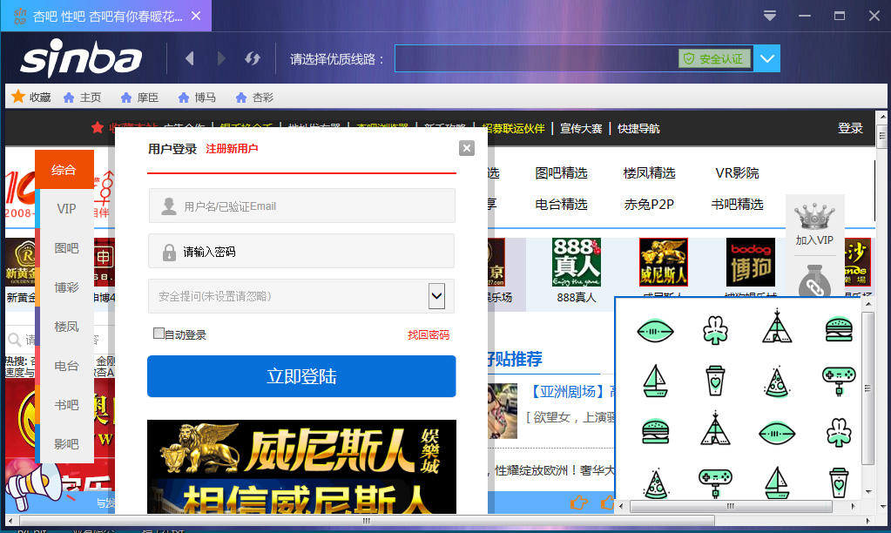This screenshot has height=533, width=891.
Task: Open 招募联运伙伴 in the navigation bar
Action: click(x=513, y=128)
